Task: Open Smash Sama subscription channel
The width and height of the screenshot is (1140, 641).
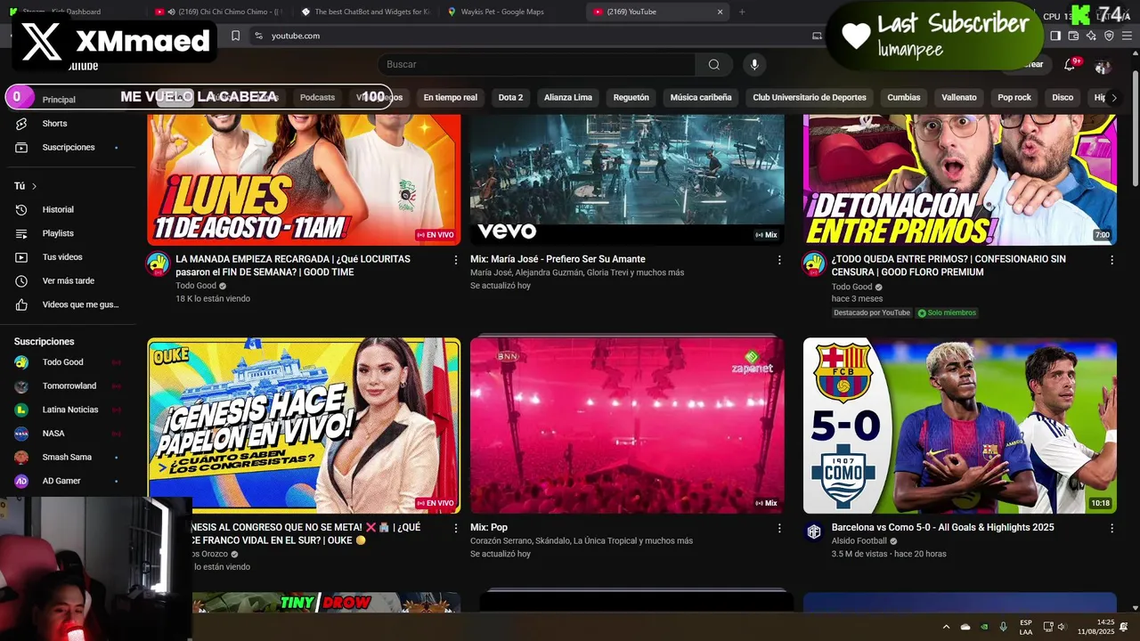Action: tap(68, 457)
